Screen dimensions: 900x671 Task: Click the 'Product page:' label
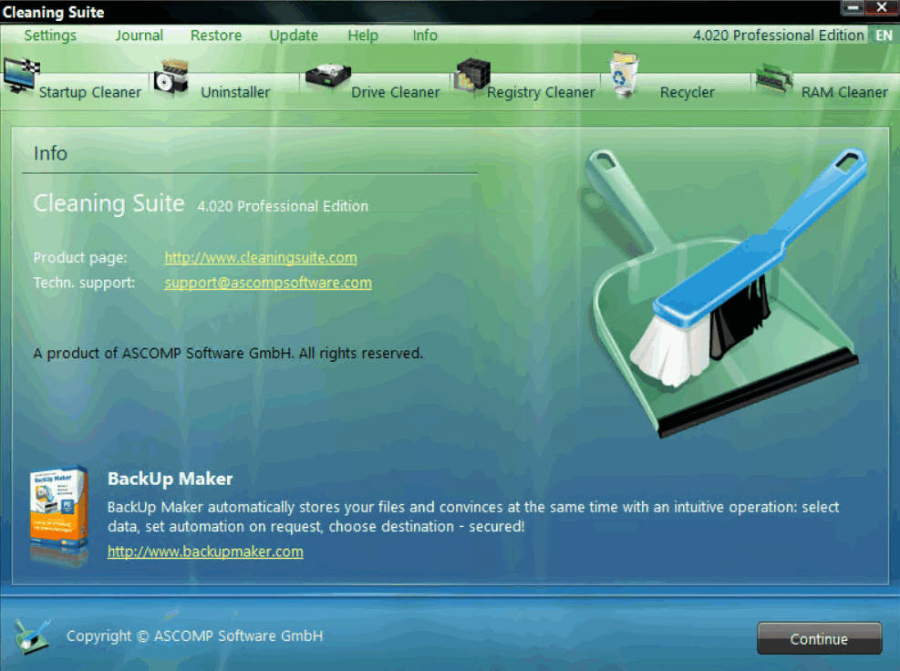point(80,258)
